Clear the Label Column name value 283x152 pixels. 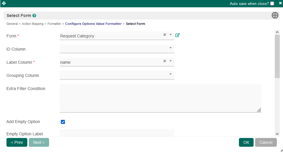point(165,61)
